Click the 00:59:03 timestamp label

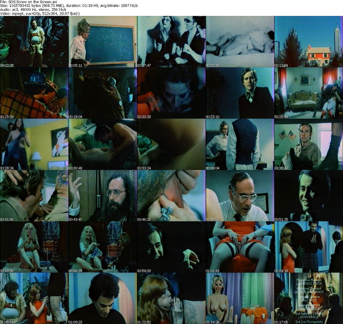pyautogui.click(x=144, y=271)
